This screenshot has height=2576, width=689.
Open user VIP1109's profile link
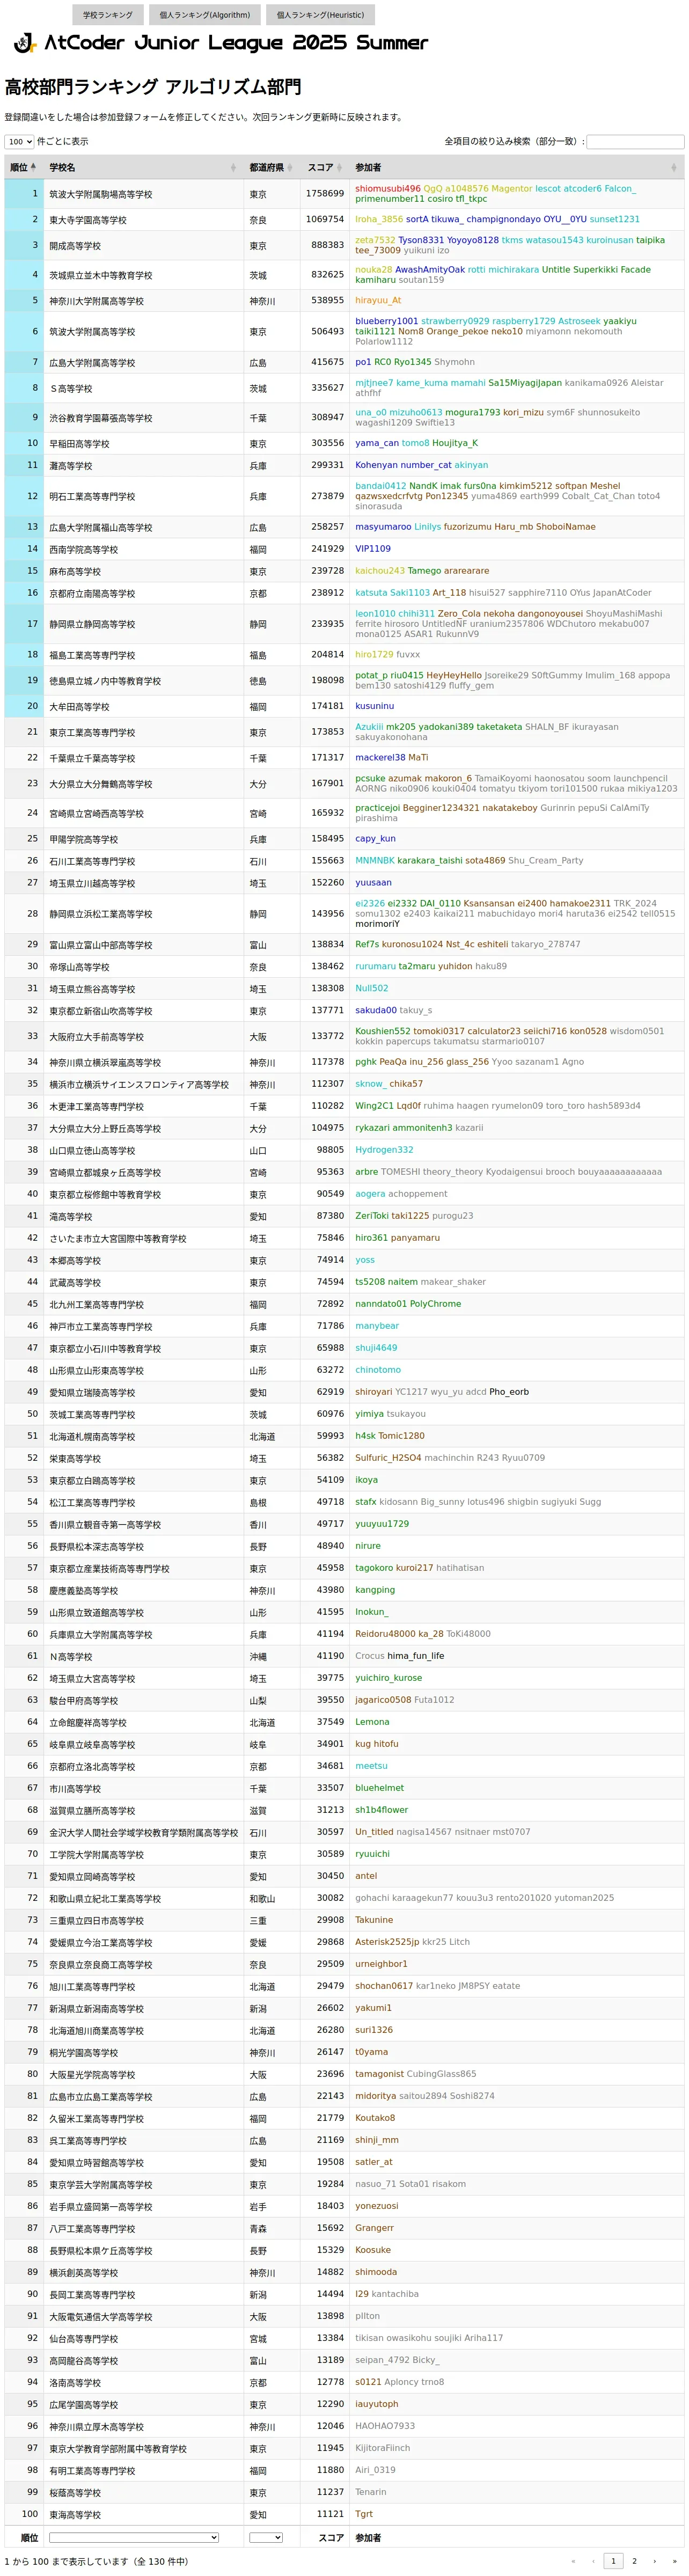point(373,549)
